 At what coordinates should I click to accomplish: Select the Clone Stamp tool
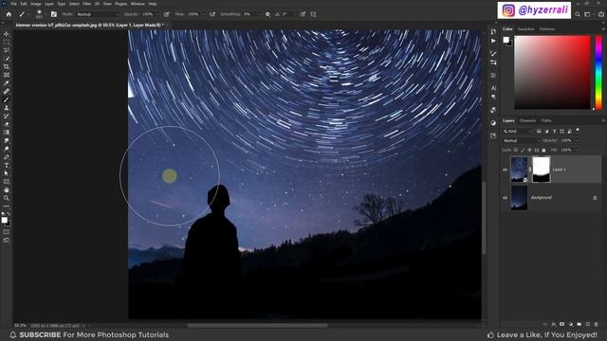[7, 108]
